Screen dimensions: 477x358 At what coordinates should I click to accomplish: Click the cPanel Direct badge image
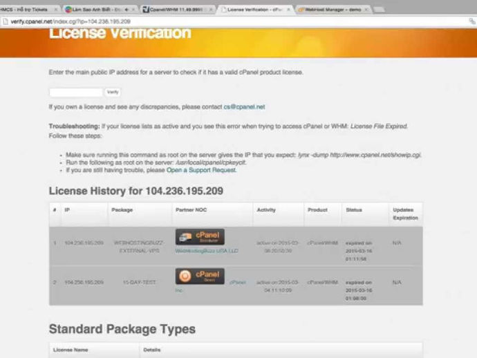click(x=200, y=276)
